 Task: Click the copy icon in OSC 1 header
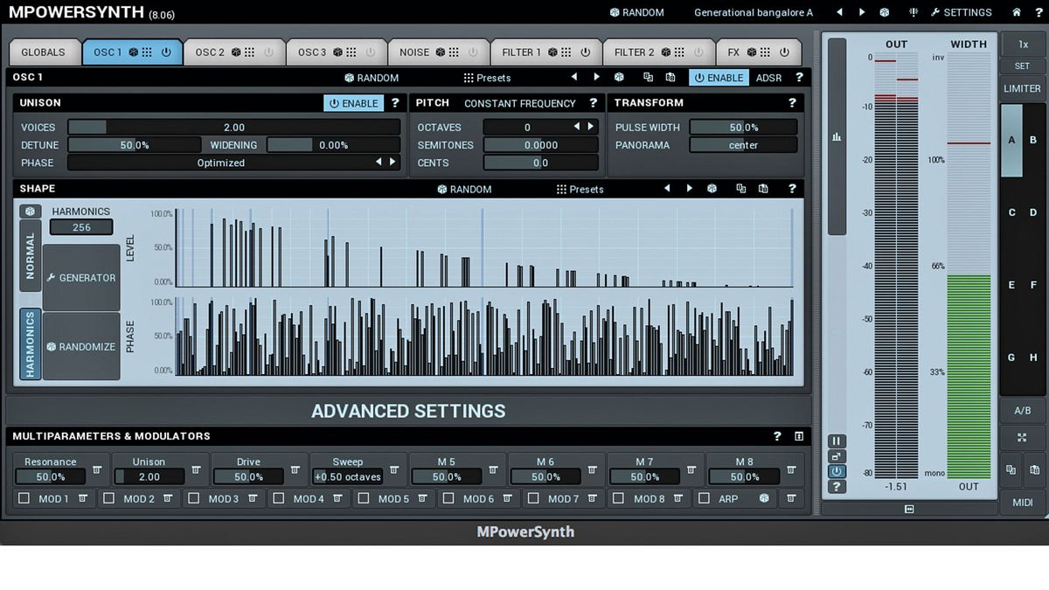648,78
